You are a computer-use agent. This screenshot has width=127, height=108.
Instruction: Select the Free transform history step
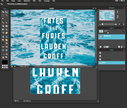(112, 59)
